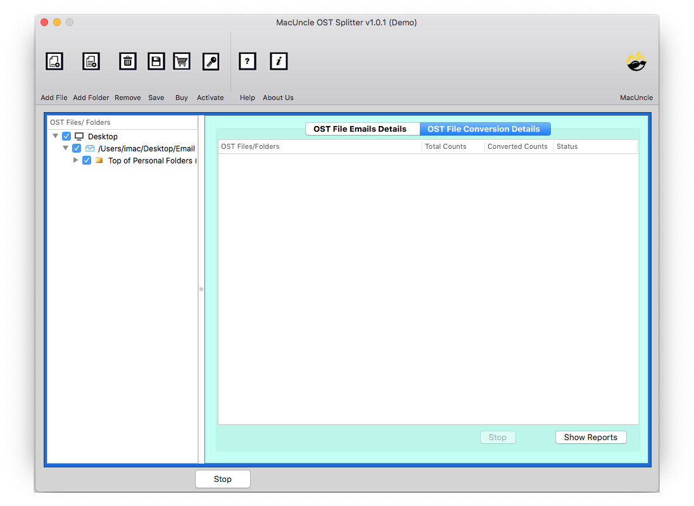Click the Add File toolbar icon
The image size is (694, 506).
click(54, 61)
